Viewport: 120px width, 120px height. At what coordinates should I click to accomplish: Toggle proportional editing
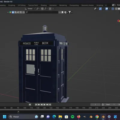50,9
